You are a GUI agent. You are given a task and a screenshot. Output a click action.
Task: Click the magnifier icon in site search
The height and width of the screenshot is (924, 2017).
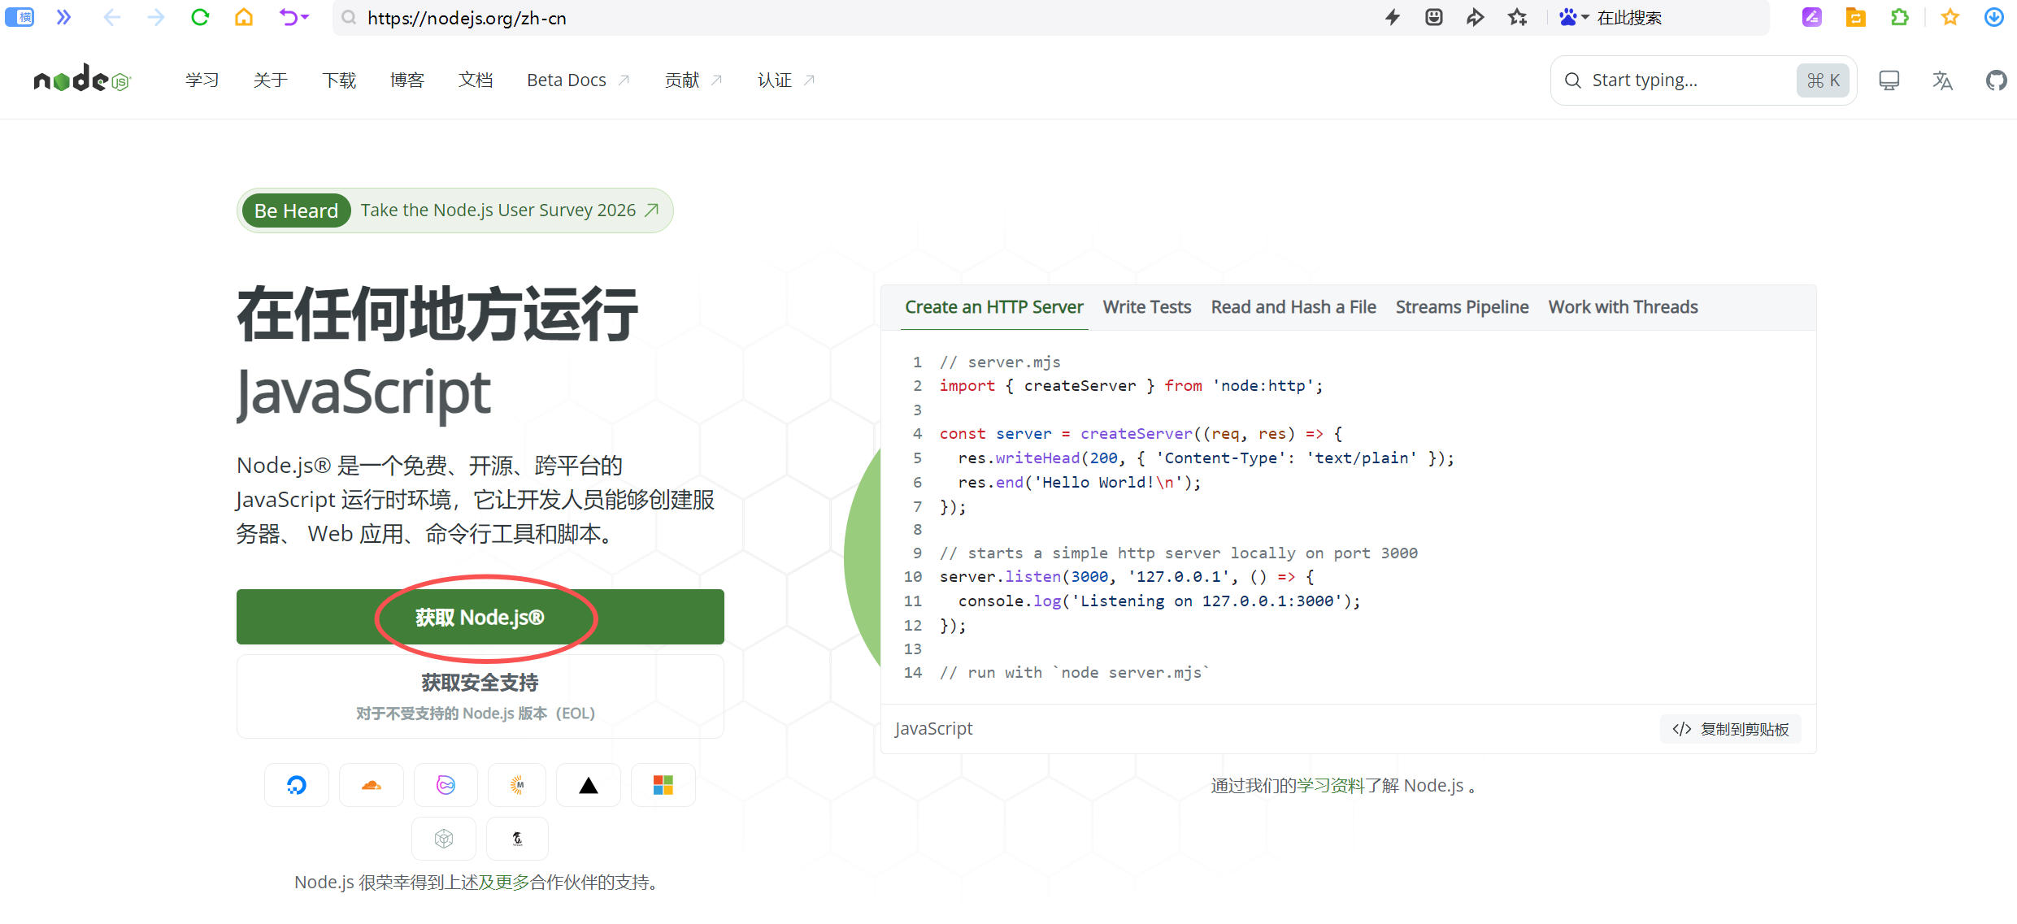coord(1573,80)
